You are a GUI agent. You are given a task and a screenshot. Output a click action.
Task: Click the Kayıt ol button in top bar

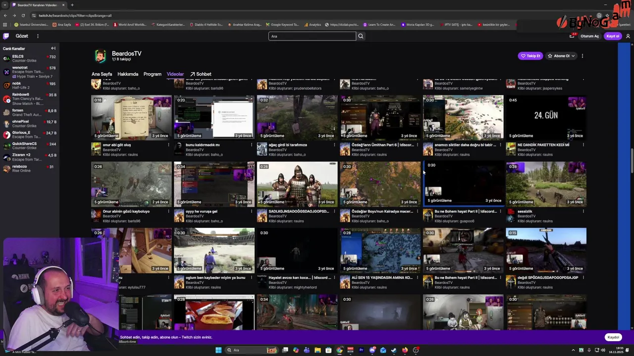coord(613,36)
